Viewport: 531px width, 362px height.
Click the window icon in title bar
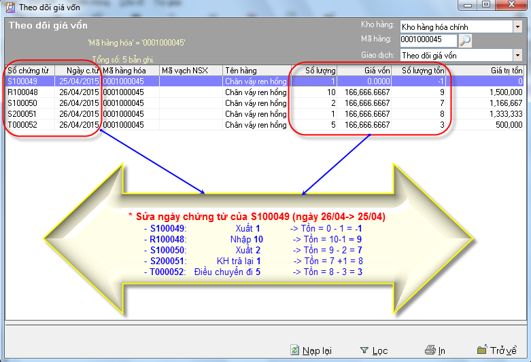(x=10, y=7)
